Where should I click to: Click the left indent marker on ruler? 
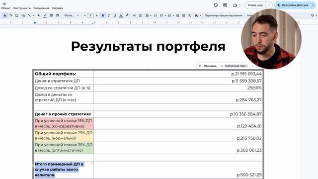pos(35,23)
